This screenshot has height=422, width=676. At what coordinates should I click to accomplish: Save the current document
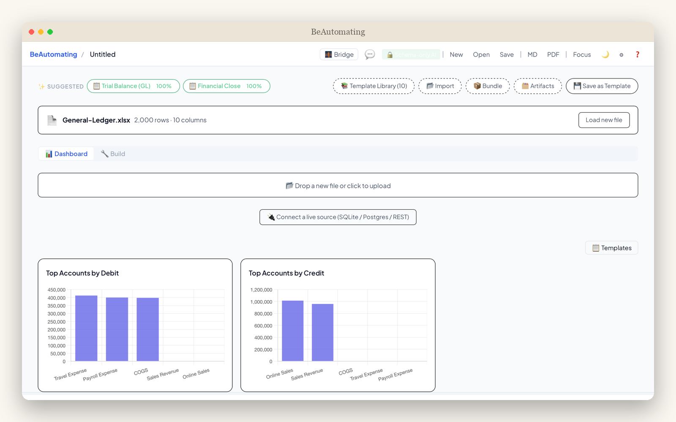coord(507,54)
